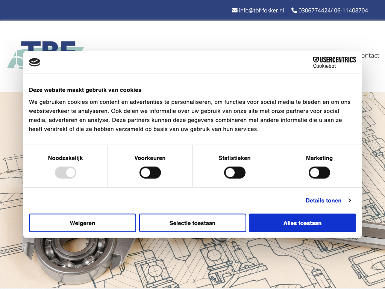Open the Usercentrics Cookiebot logo

pyautogui.click(x=334, y=62)
